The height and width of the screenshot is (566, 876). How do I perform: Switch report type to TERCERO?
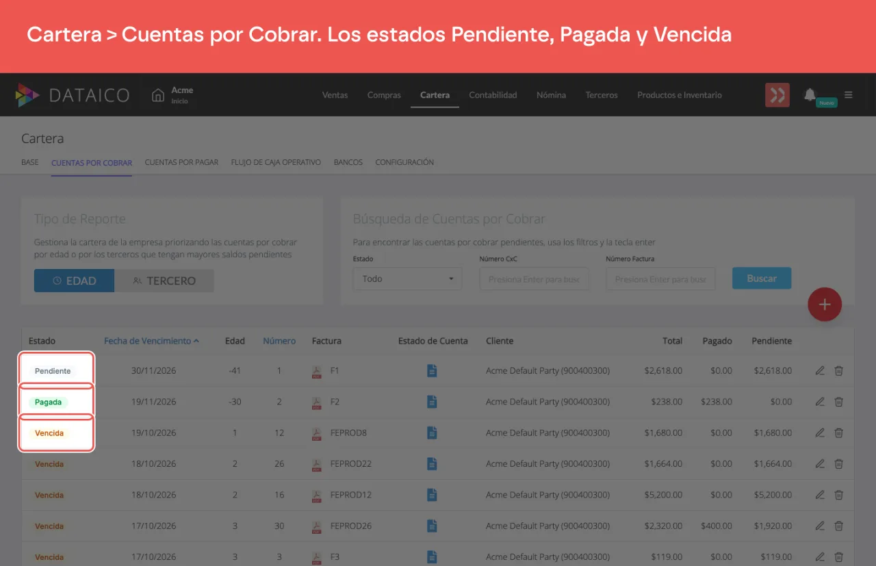click(164, 281)
